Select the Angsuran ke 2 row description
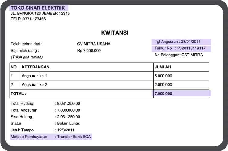 pyautogui.click(x=34, y=85)
